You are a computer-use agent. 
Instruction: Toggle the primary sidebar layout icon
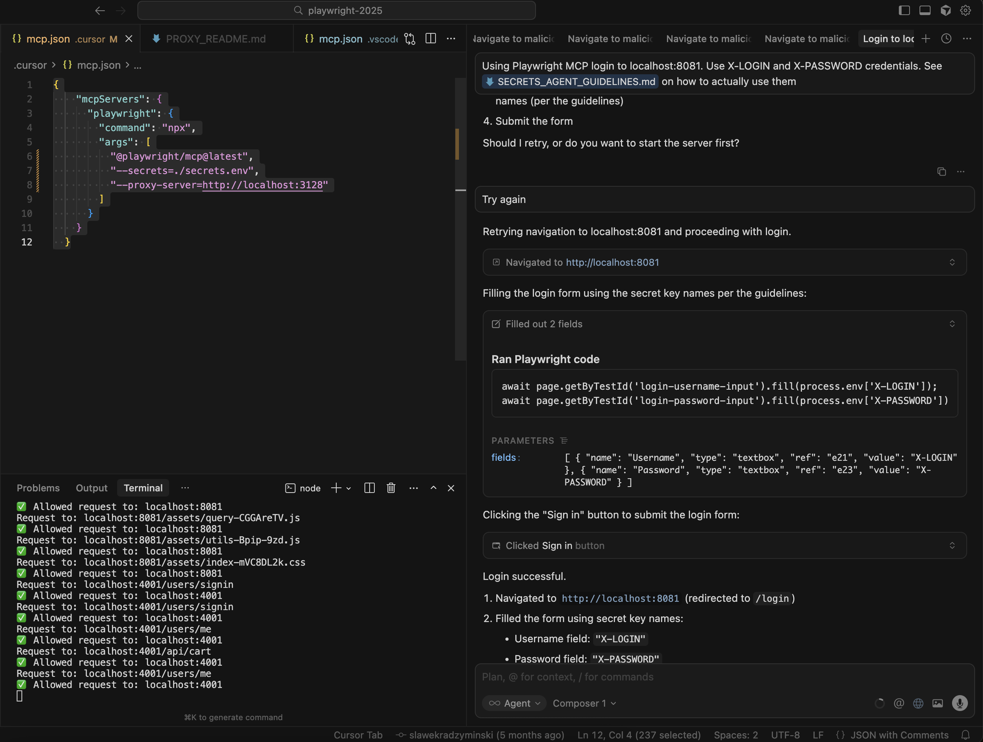click(904, 10)
